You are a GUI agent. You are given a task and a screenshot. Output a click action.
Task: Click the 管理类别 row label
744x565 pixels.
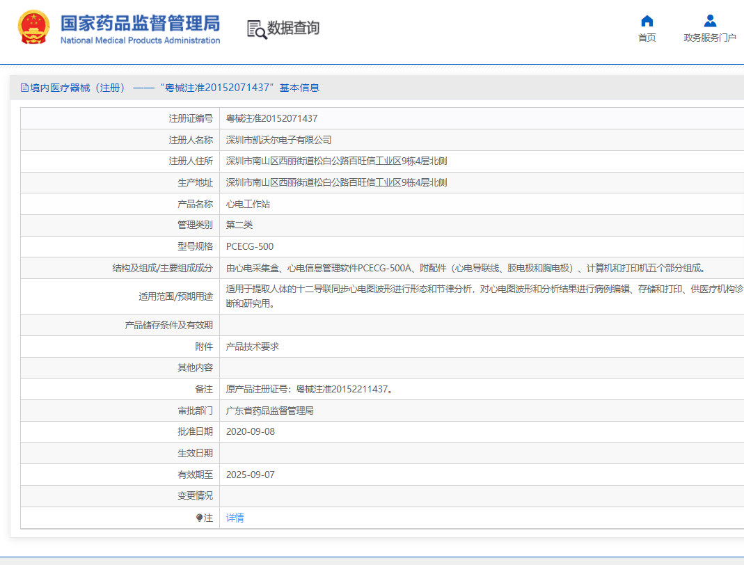pos(195,225)
